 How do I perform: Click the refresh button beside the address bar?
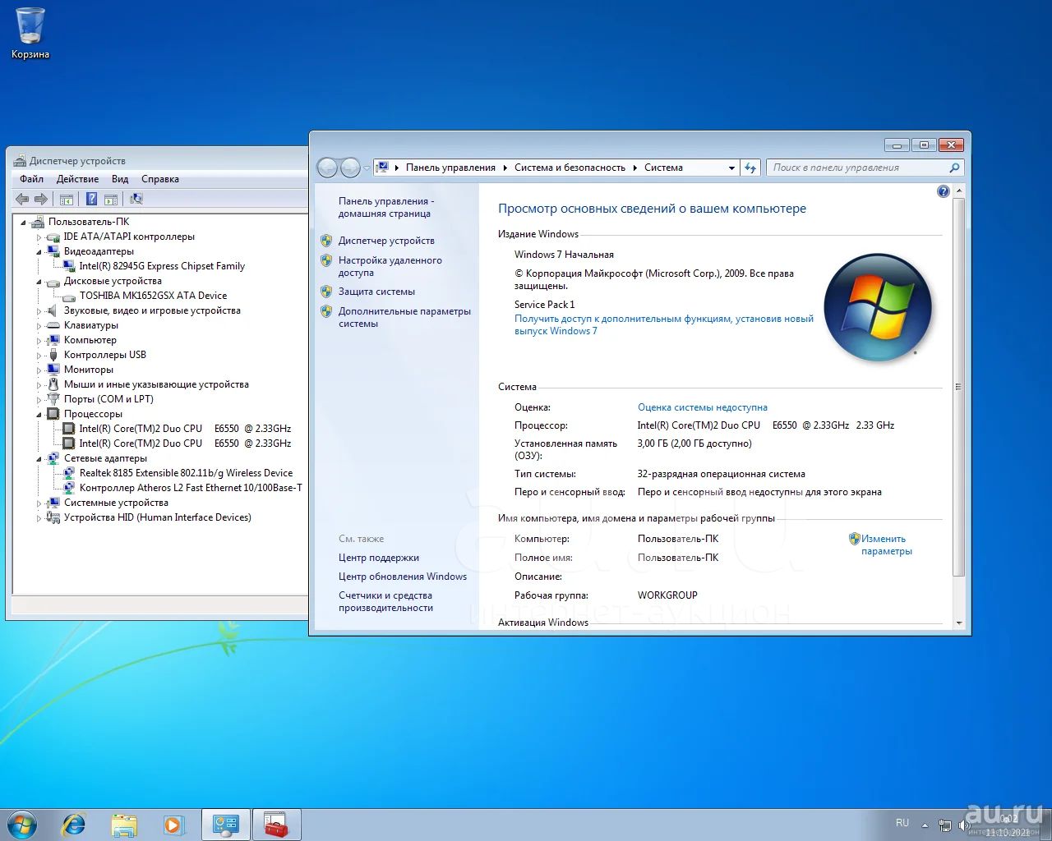(x=750, y=168)
